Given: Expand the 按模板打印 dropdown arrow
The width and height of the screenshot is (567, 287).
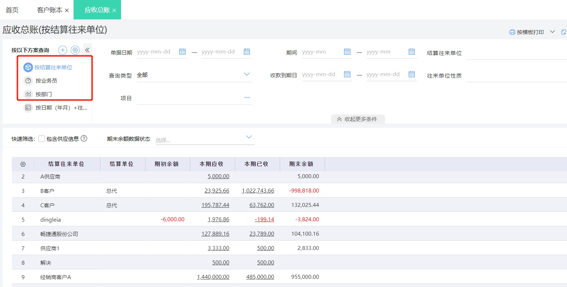Looking at the screenshot, I should 553,32.
